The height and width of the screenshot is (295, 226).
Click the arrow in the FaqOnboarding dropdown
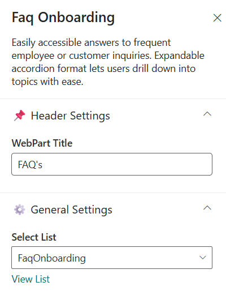point(203,258)
